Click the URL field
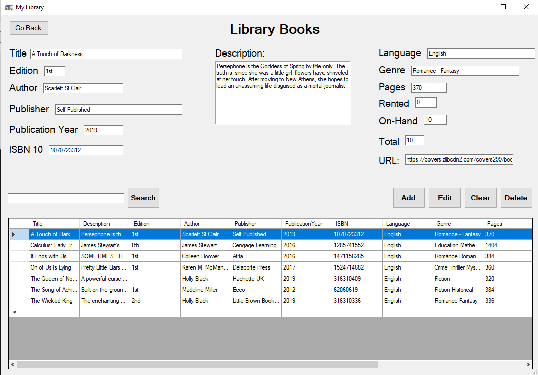This screenshot has height=375, width=538. click(x=459, y=159)
